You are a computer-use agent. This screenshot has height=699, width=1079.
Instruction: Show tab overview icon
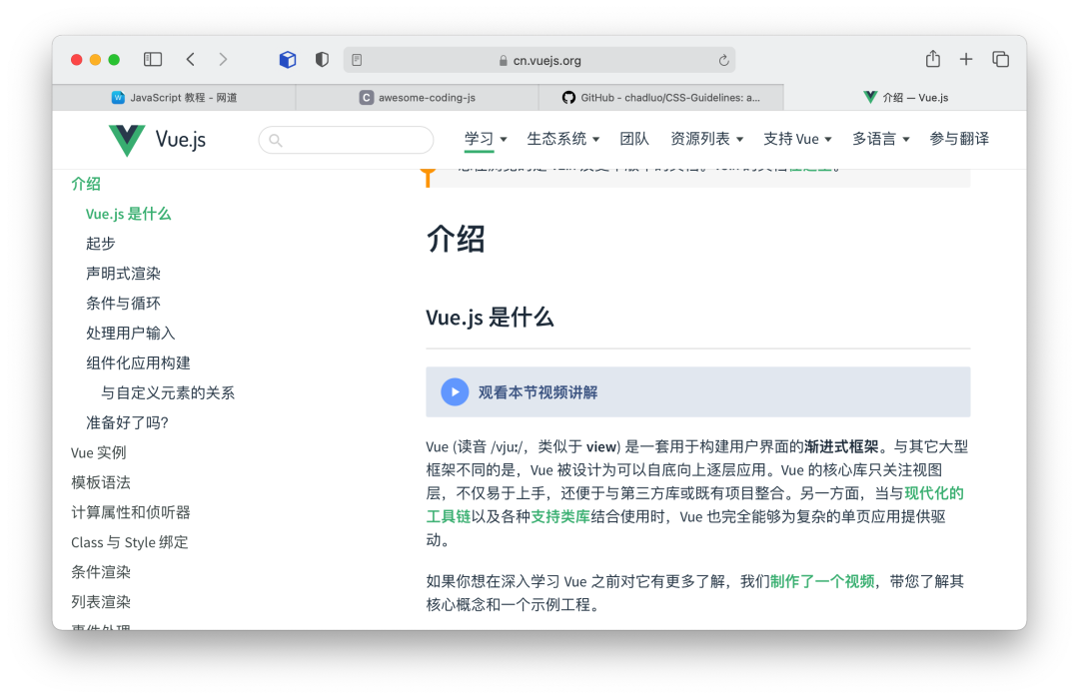1000,60
